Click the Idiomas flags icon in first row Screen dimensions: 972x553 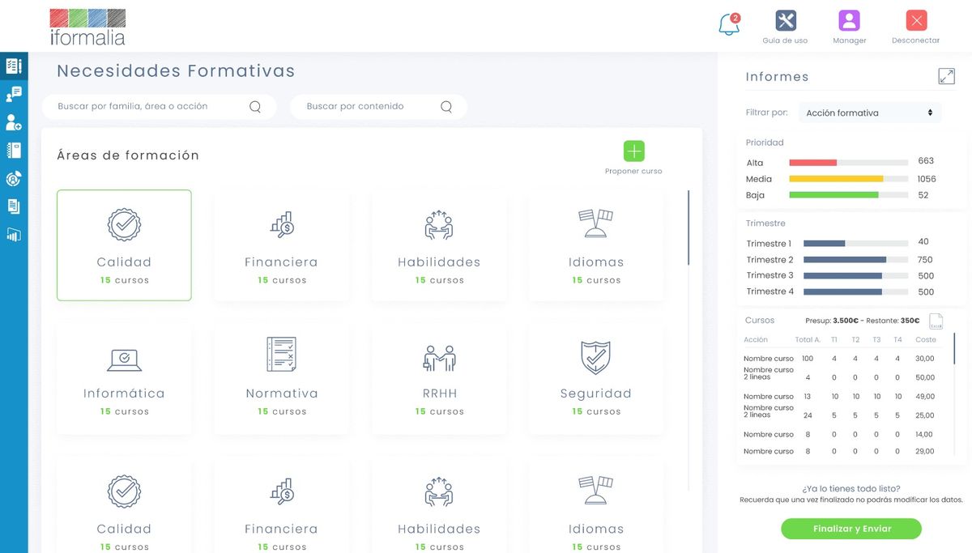595,223
